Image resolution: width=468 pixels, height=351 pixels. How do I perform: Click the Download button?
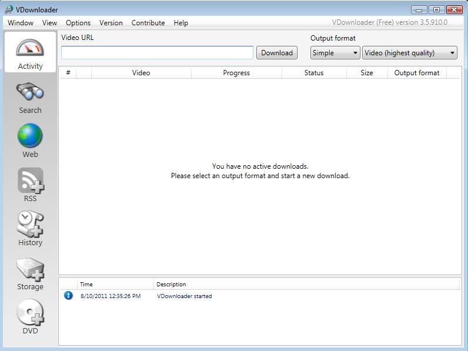(x=277, y=53)
